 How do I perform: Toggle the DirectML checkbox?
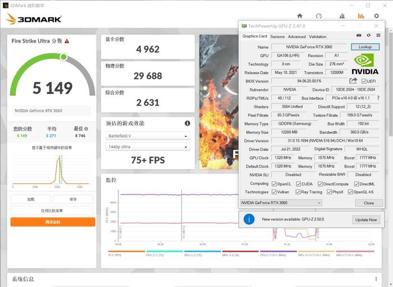pyautogui.click(x=357, y=184)
